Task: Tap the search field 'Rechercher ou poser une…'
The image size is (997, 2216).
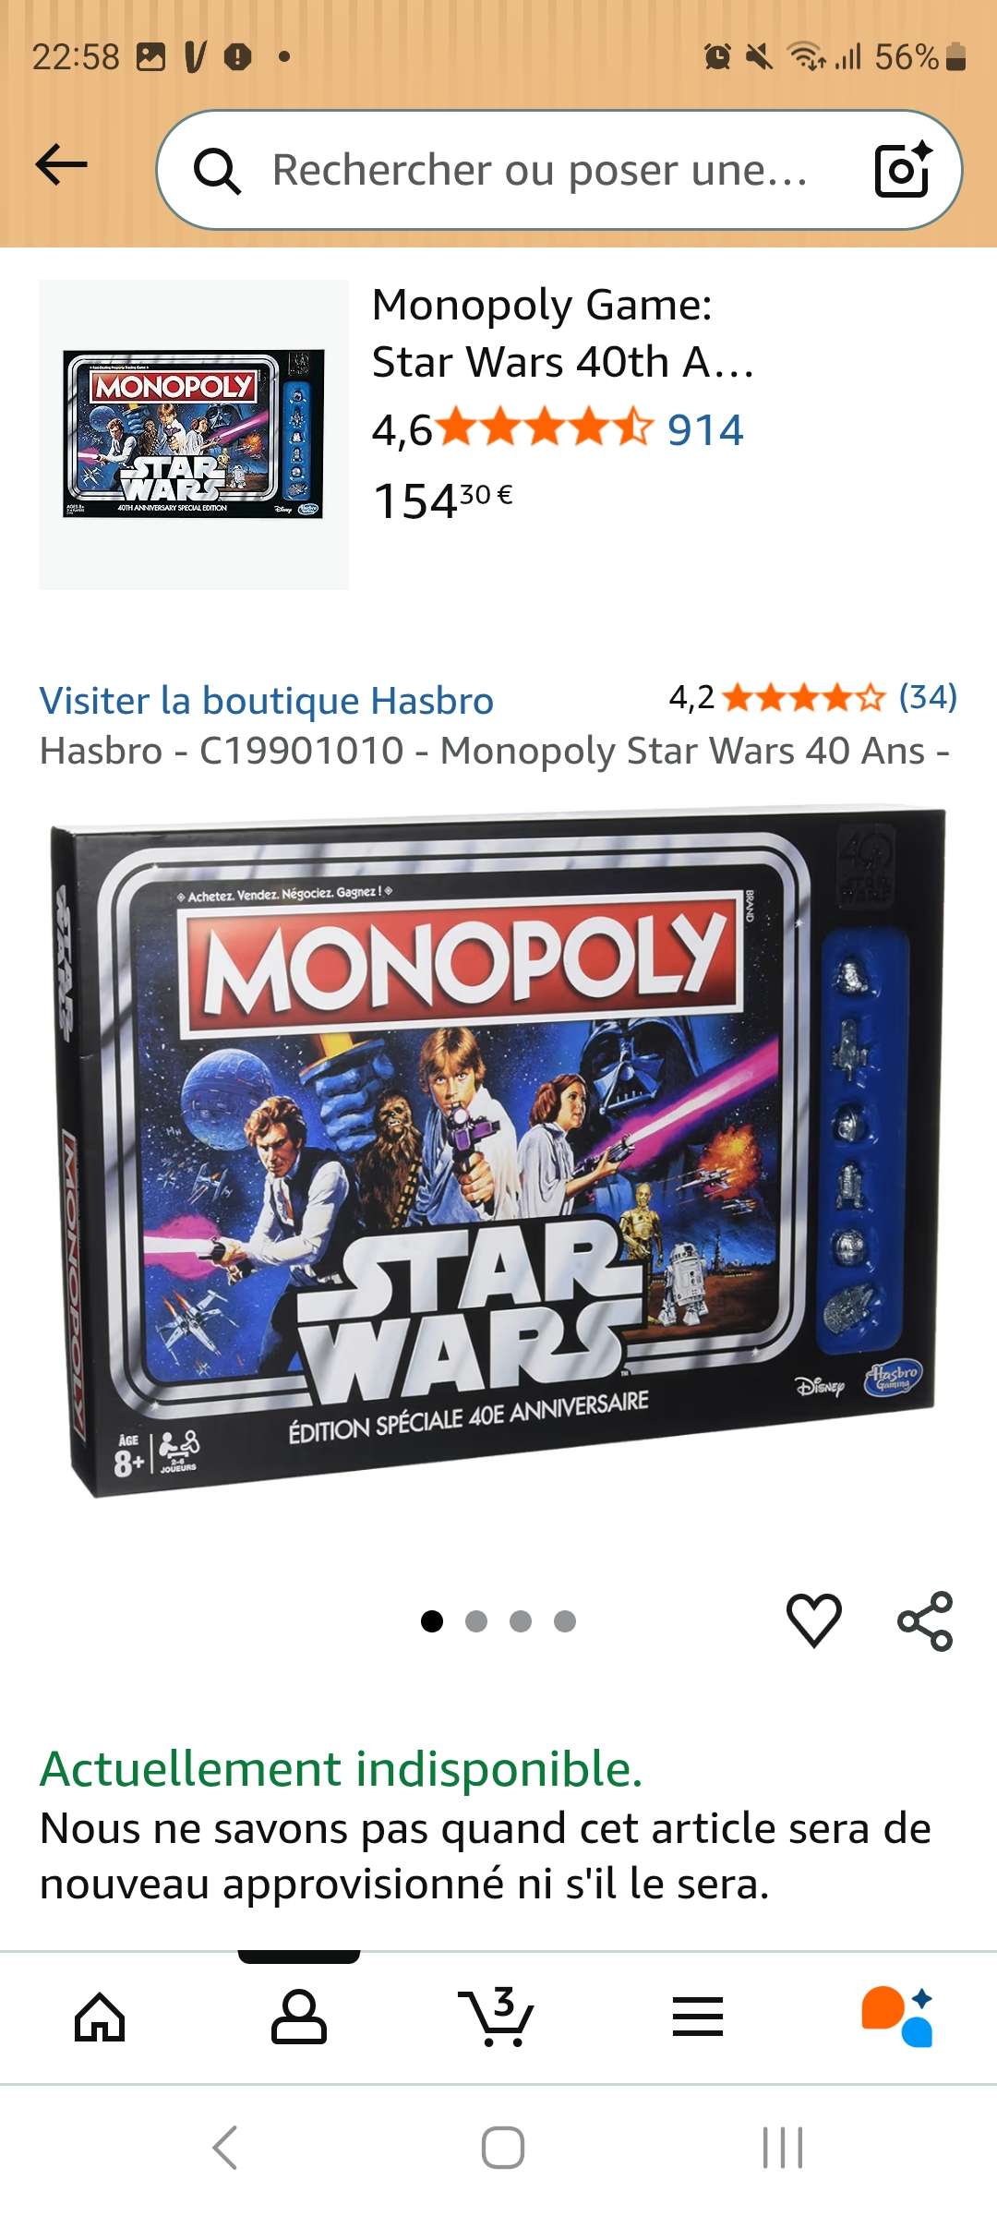Action: [x=540, y=171]
